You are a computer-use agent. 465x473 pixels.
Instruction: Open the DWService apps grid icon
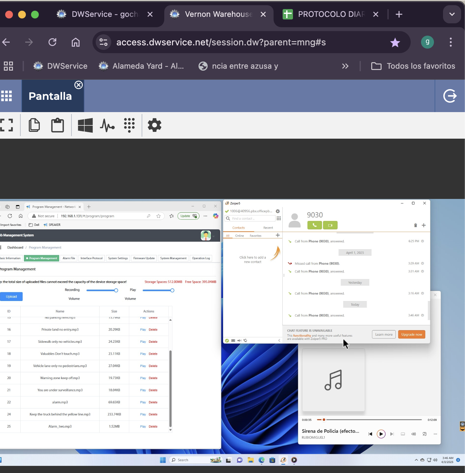tap(6, 96)
